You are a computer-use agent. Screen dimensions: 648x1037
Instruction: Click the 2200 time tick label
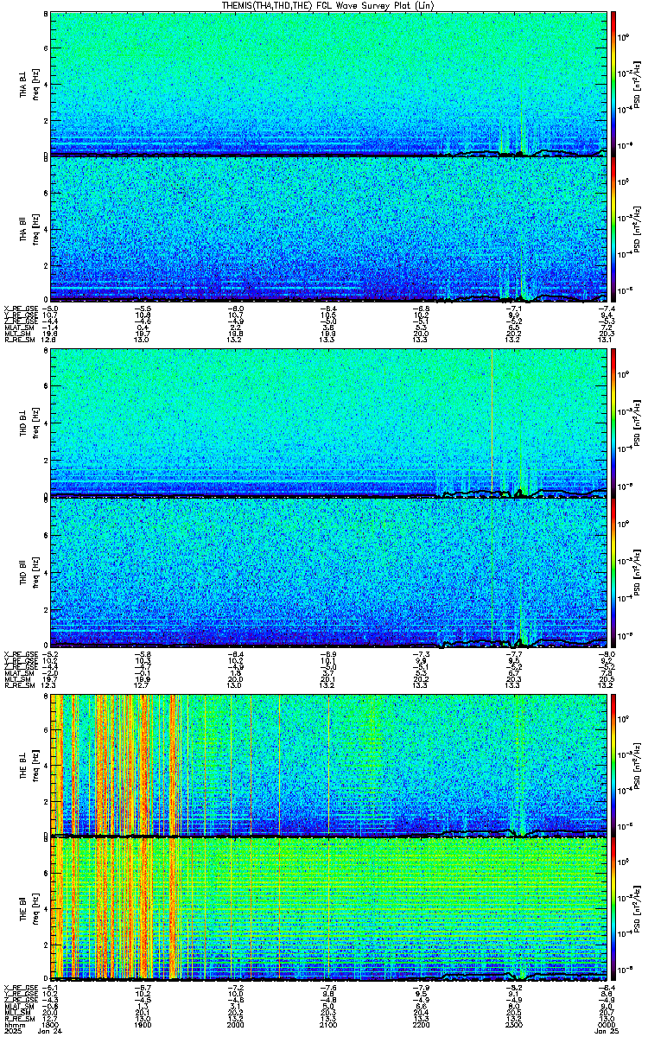click(421, 1025)
